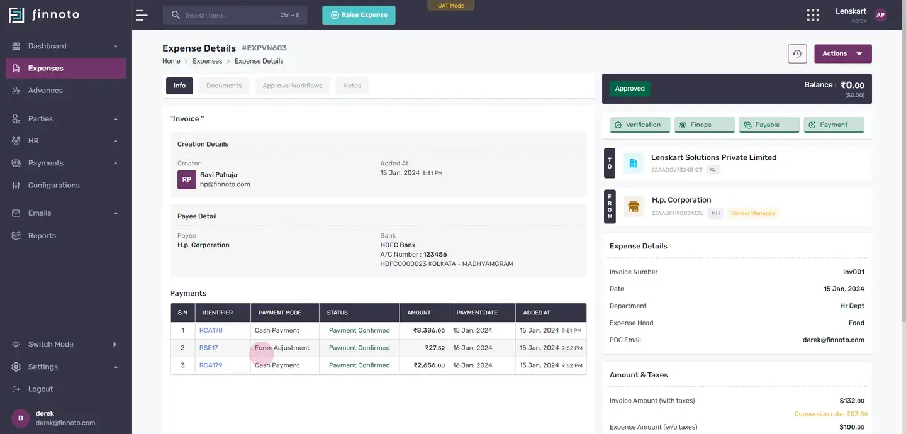906x434 pixels.
Task: Go to Expenses breadcrumb
Action: (x=208, y=61)
